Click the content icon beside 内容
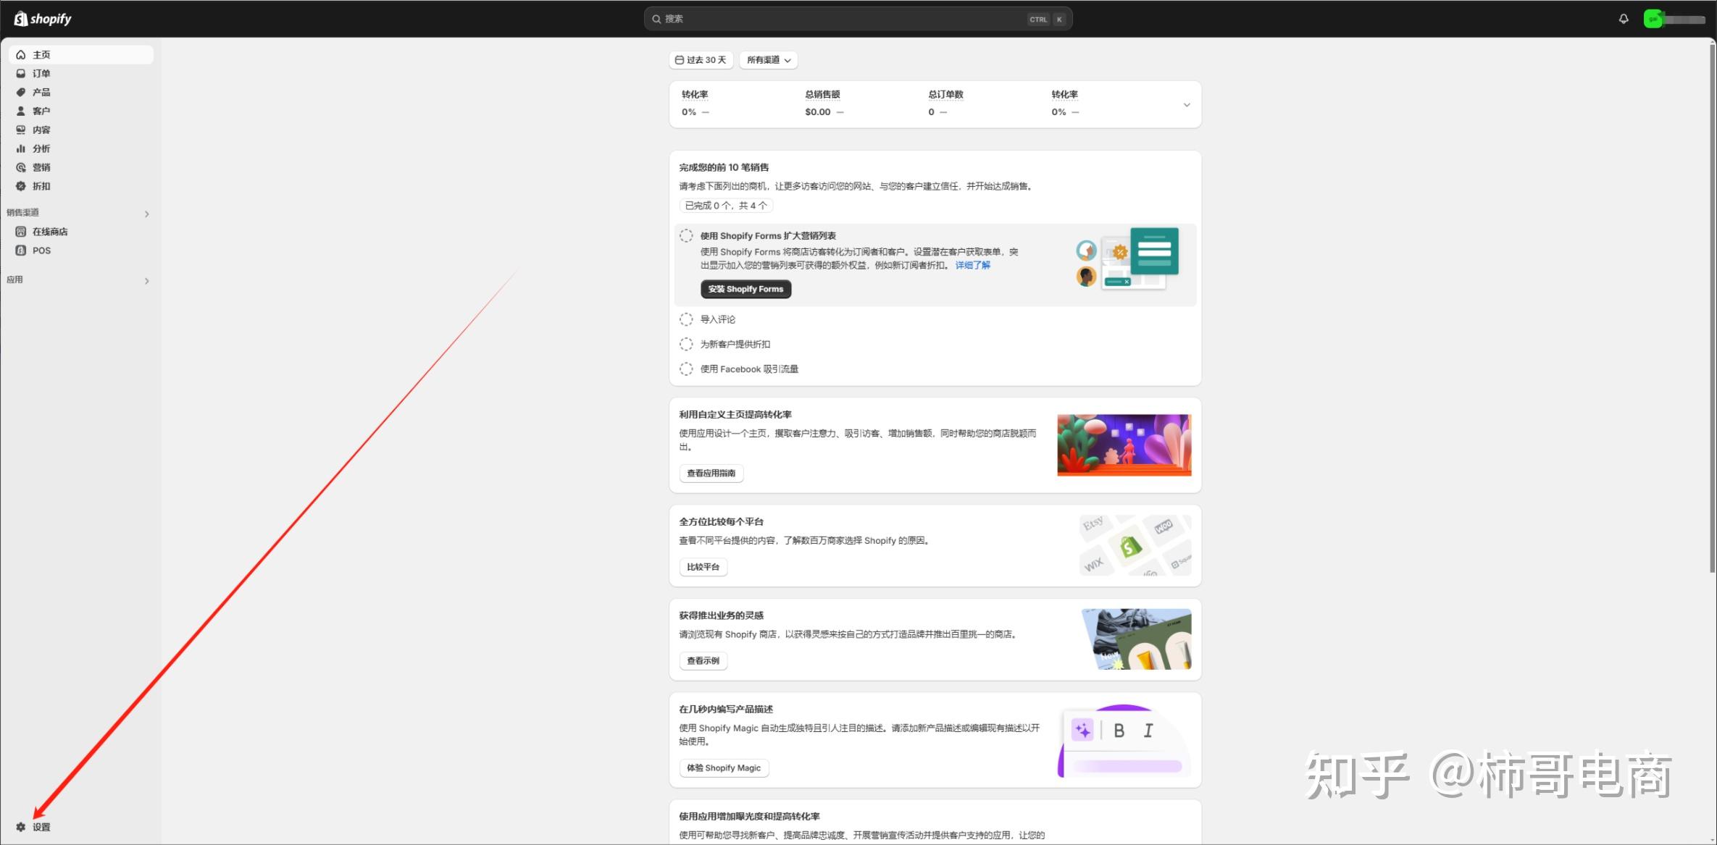This screenshot has width=1717, height=845. (21, 130)
